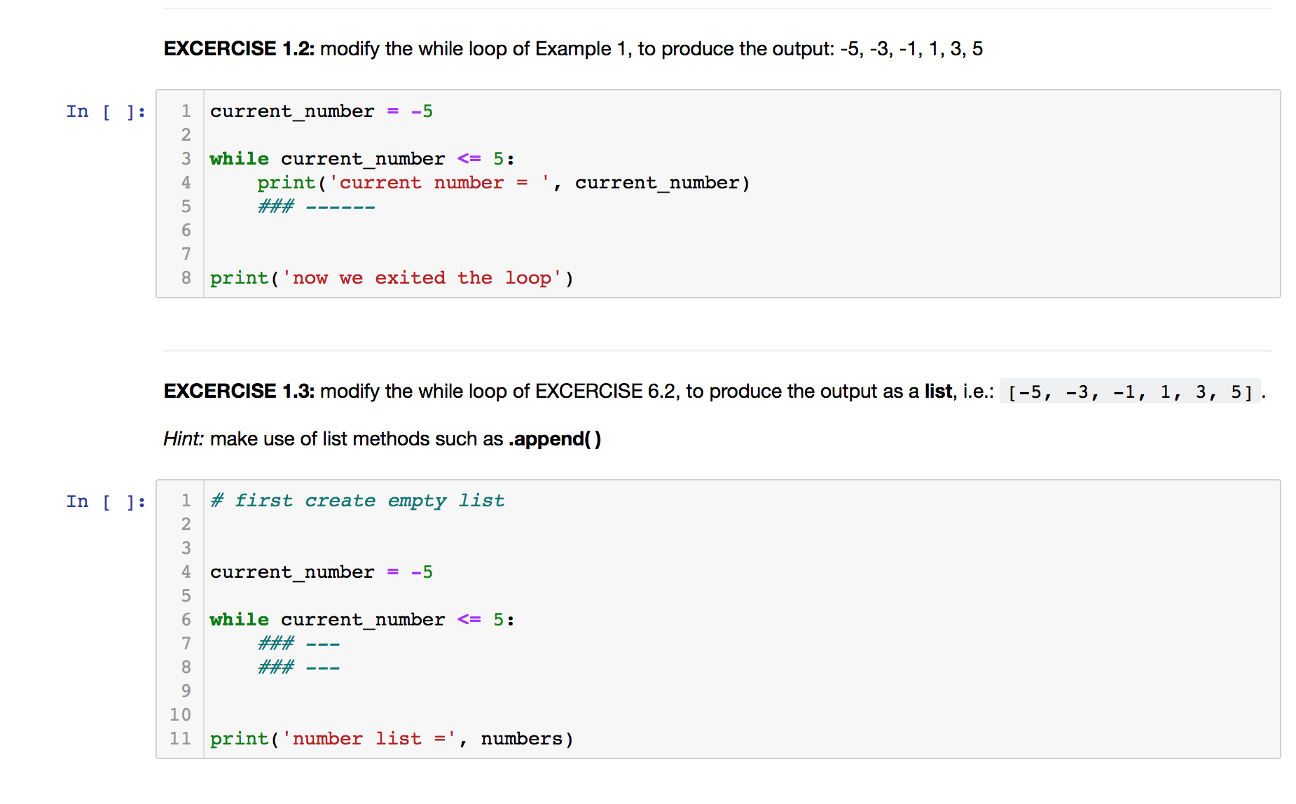1296x804 pixels.
Task: Click the 'now we exited the loop' print statement
Action: click(x=391, y=277)
